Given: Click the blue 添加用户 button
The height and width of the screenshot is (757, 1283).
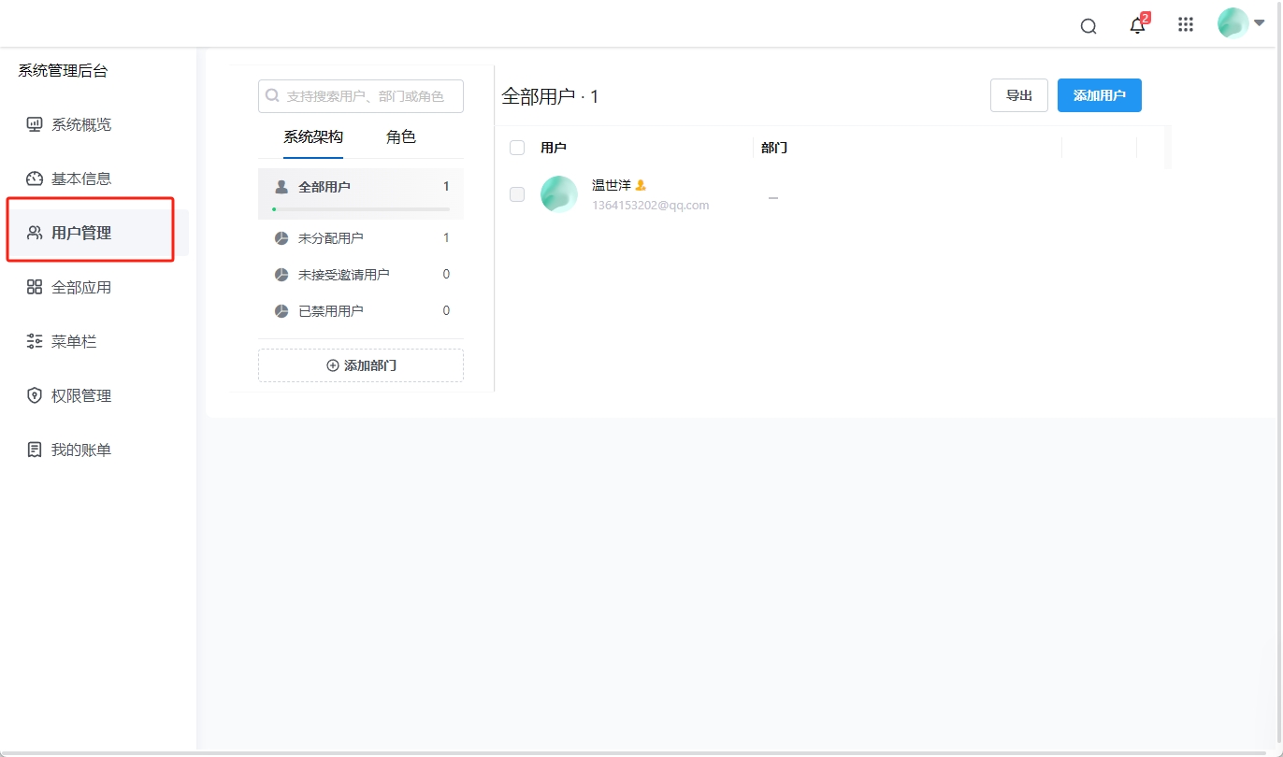Looking at the screenshot, I should point(1099,94).
